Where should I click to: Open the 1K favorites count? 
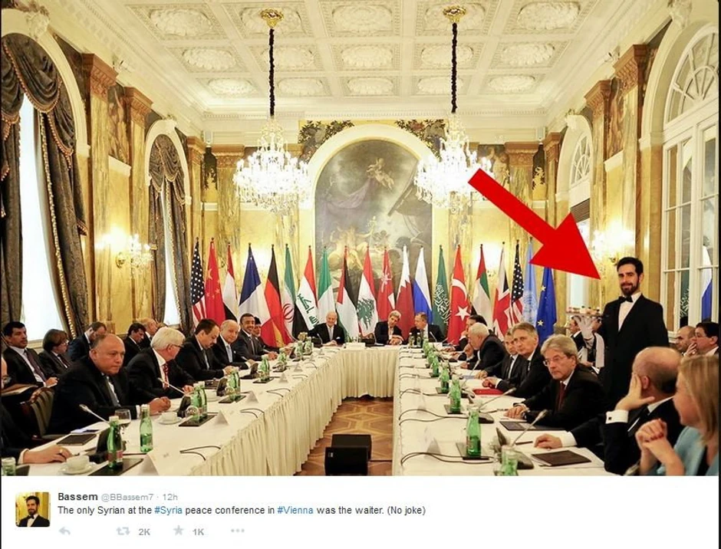pos(198,532)
